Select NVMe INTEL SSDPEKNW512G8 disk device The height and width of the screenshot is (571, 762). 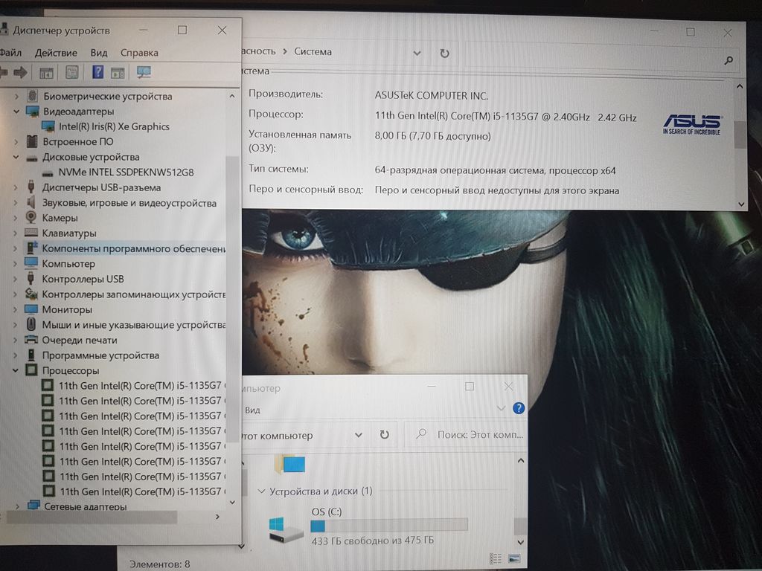[126, 172]
